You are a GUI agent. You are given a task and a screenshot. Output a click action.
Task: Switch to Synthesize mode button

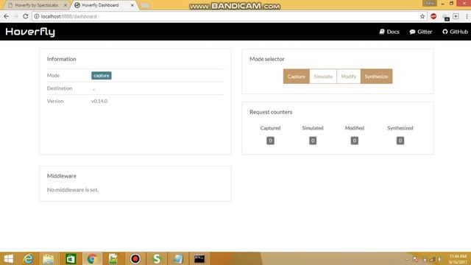[376, 77]
